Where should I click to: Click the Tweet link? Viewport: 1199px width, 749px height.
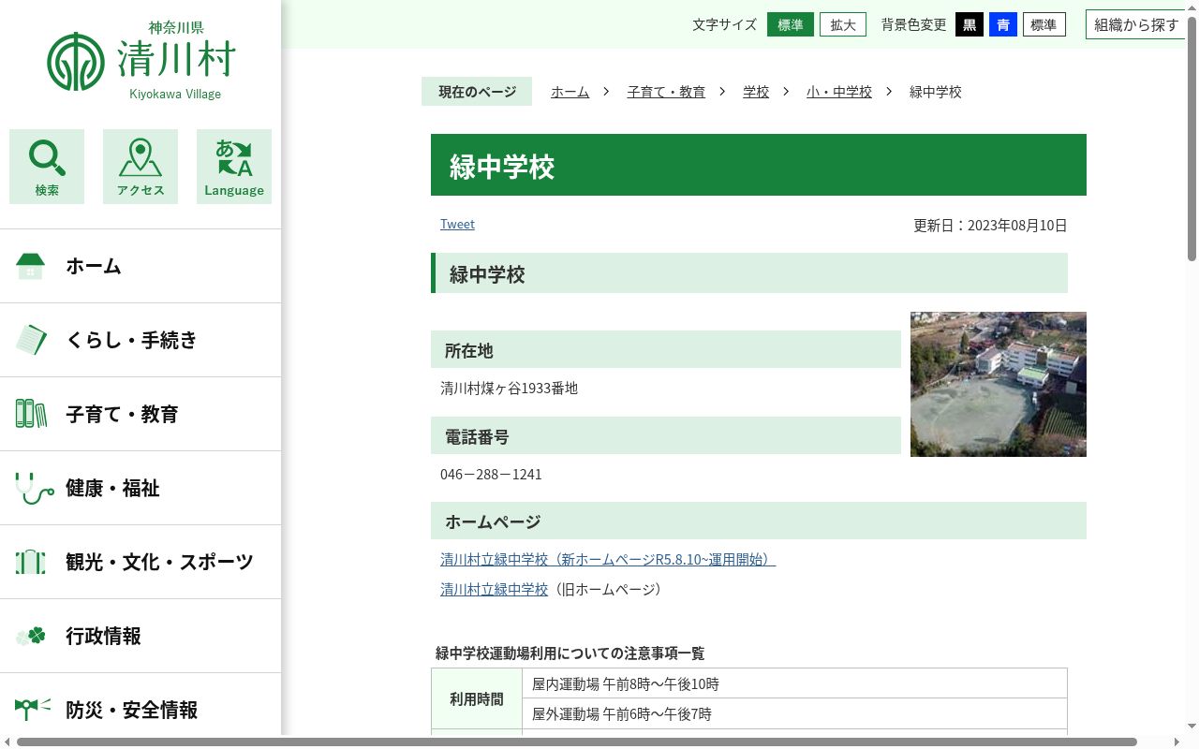point(457,224)
